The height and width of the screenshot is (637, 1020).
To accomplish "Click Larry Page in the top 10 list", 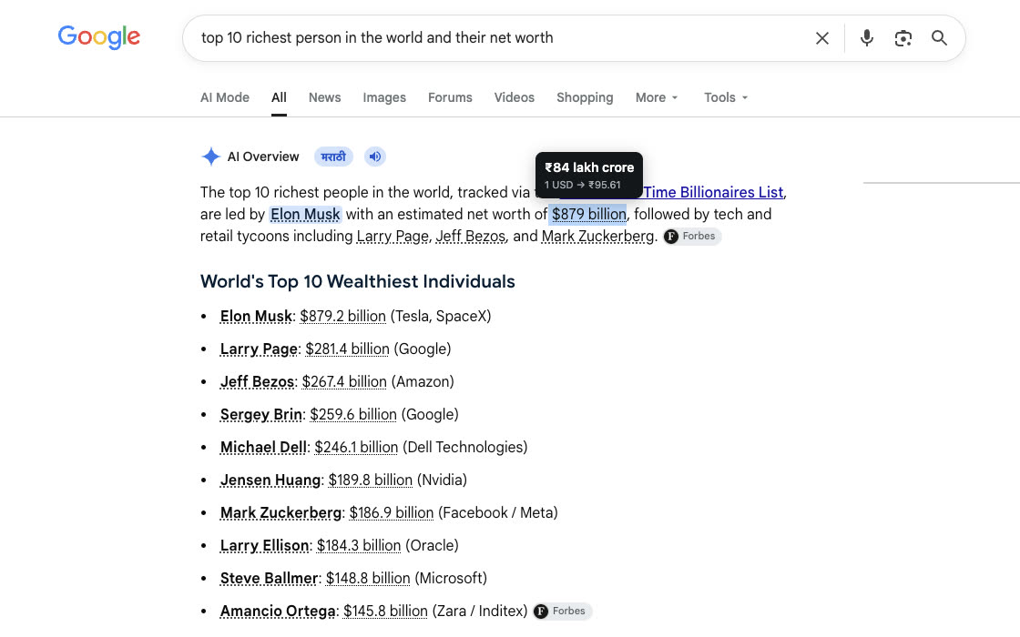I will pyautogui.click(x=259, y=349).
